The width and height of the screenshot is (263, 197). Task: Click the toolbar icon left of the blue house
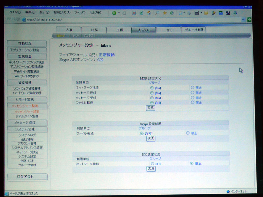213,13
